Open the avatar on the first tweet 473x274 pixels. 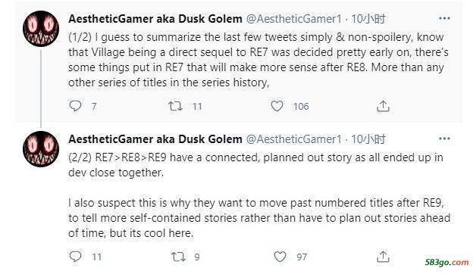coord(41,29)
